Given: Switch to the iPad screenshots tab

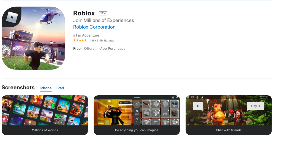Looking at the screenshot, I should click(60, 88).
